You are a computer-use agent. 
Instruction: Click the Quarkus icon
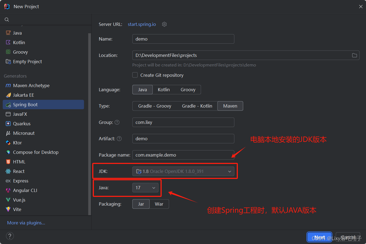pos(8,124)
